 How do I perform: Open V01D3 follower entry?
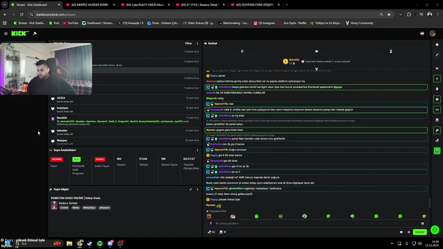(x=125, y=100)
